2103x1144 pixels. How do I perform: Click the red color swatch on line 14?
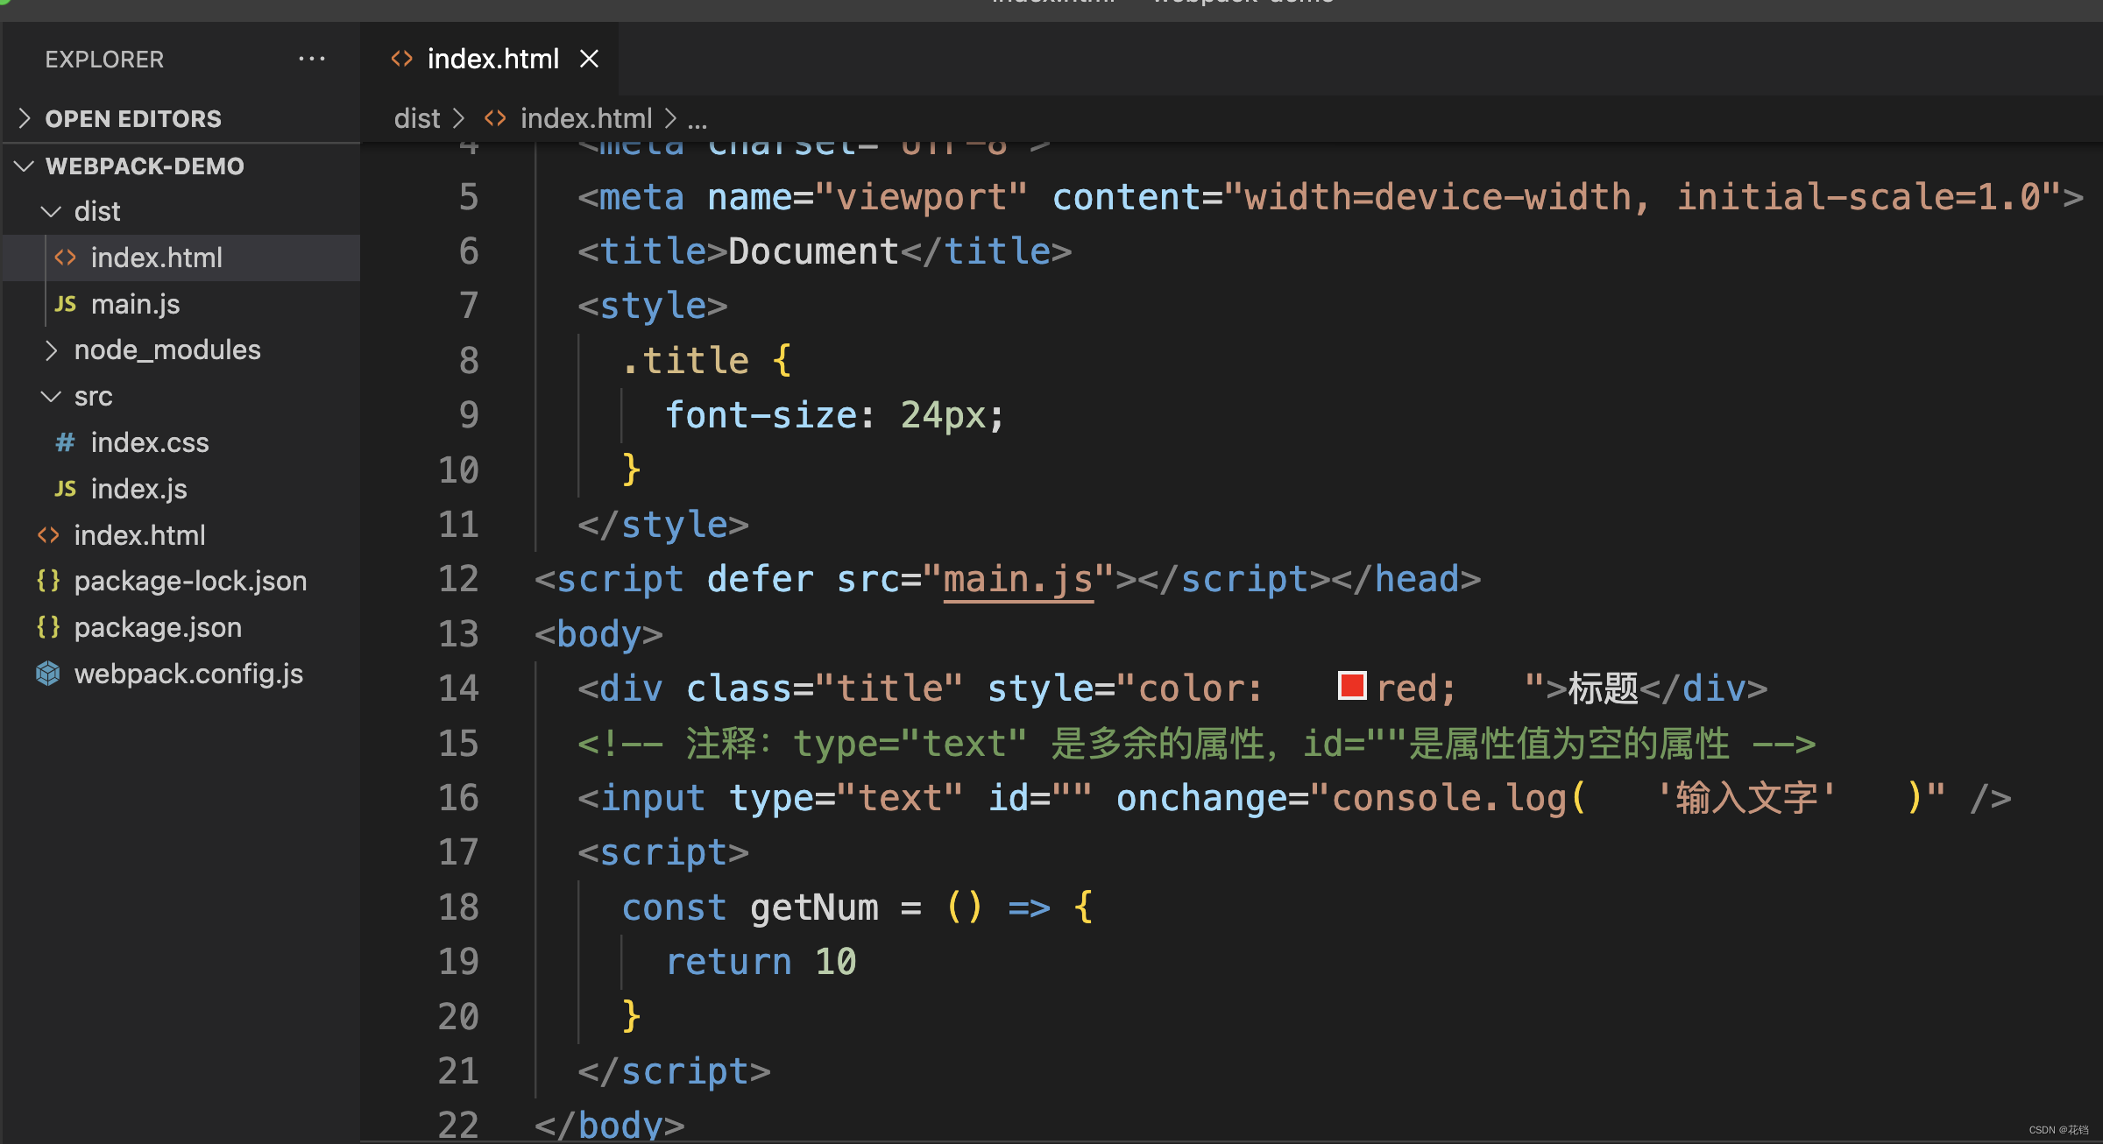[1352, 686]
